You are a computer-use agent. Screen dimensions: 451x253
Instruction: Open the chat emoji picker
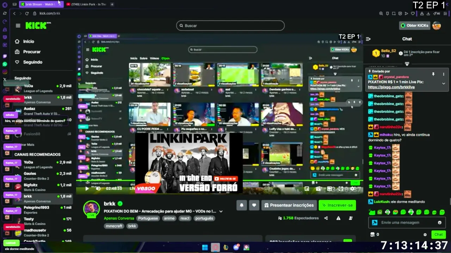(440, 222)
